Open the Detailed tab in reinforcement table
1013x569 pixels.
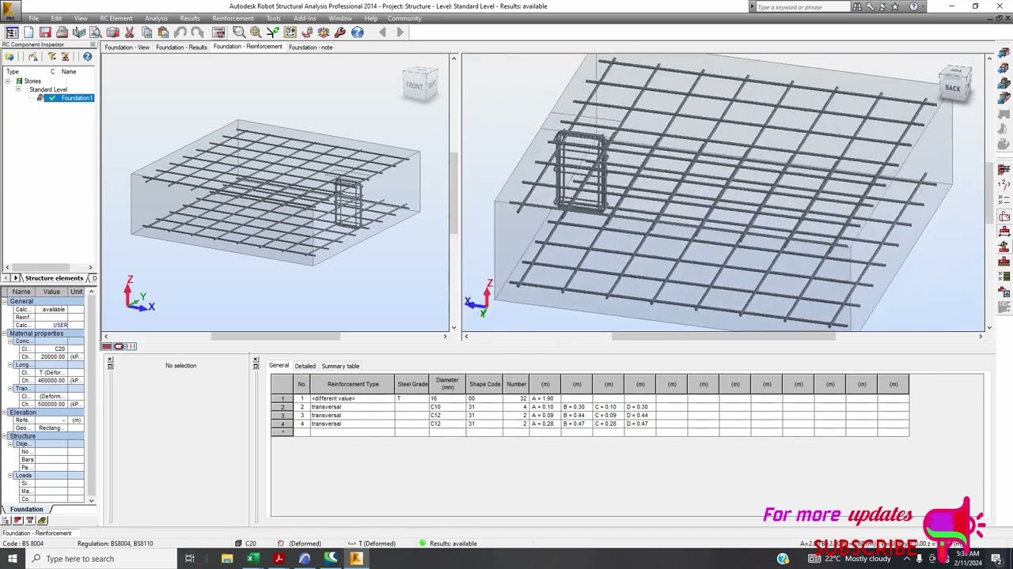pos(305,366)
